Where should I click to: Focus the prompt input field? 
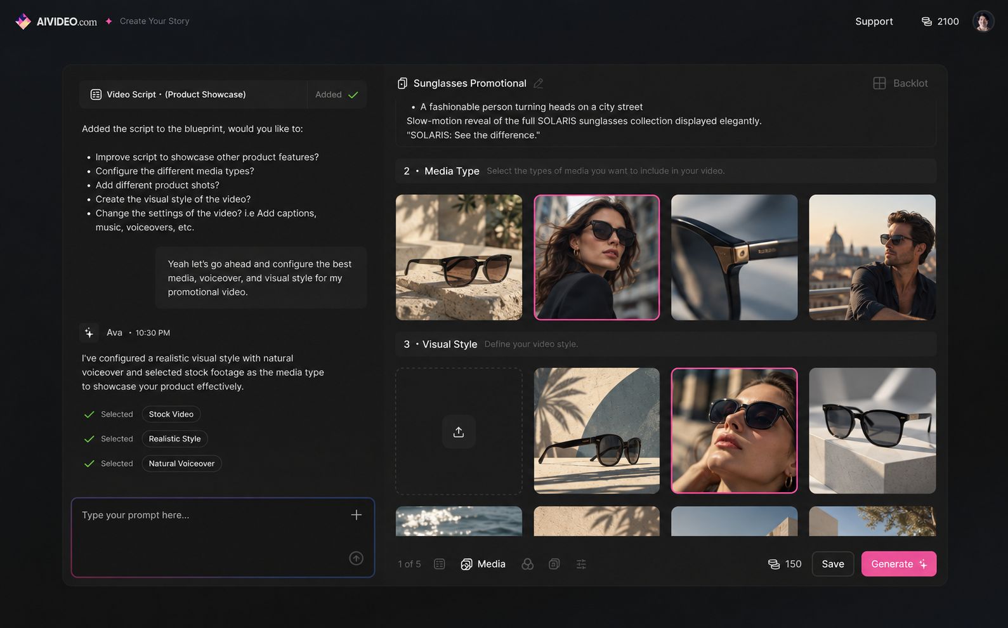pyautogui.click(x=223, y=537)
